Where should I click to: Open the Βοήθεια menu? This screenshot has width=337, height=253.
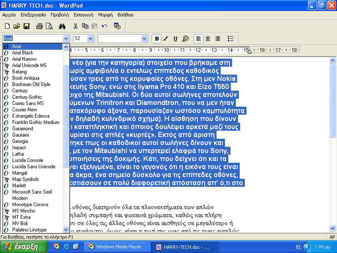(x=125, y=15)
